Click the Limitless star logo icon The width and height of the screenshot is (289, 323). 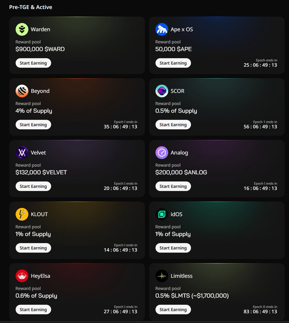pyautogui.click(x=162, y=276)
